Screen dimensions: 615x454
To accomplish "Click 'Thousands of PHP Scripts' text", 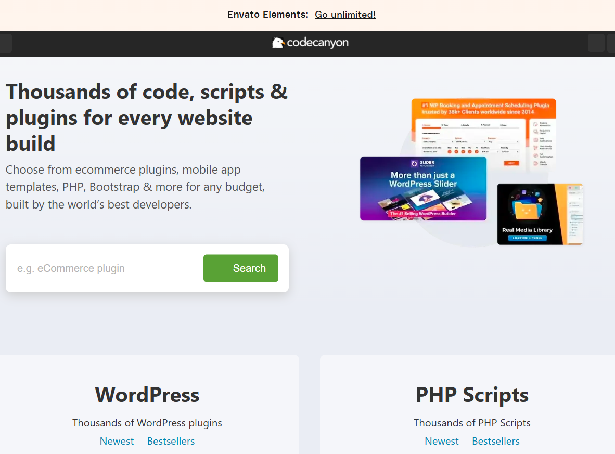I will click(x=472, y=423).
